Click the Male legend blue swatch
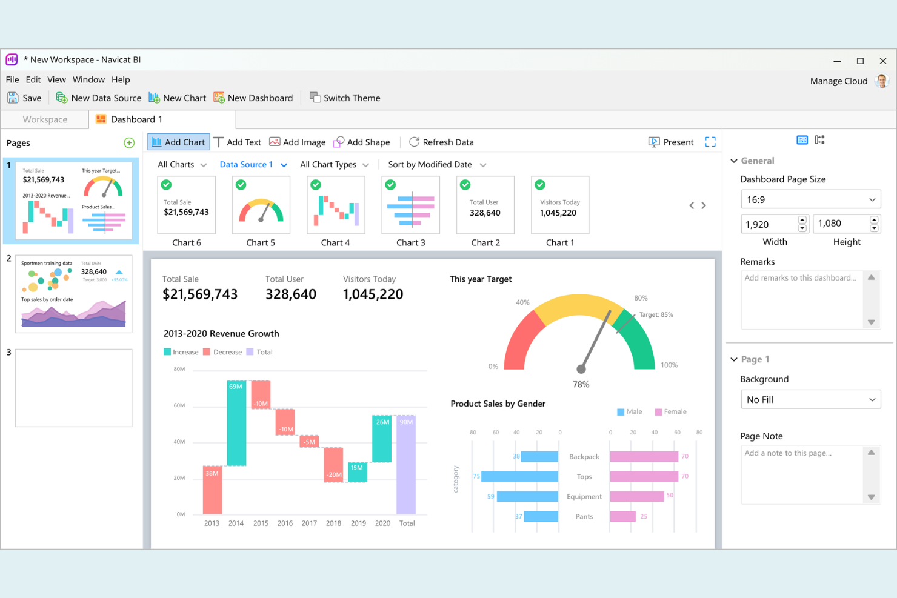The image size is (897, 598). pyautogui.click(x=621, y=412)
